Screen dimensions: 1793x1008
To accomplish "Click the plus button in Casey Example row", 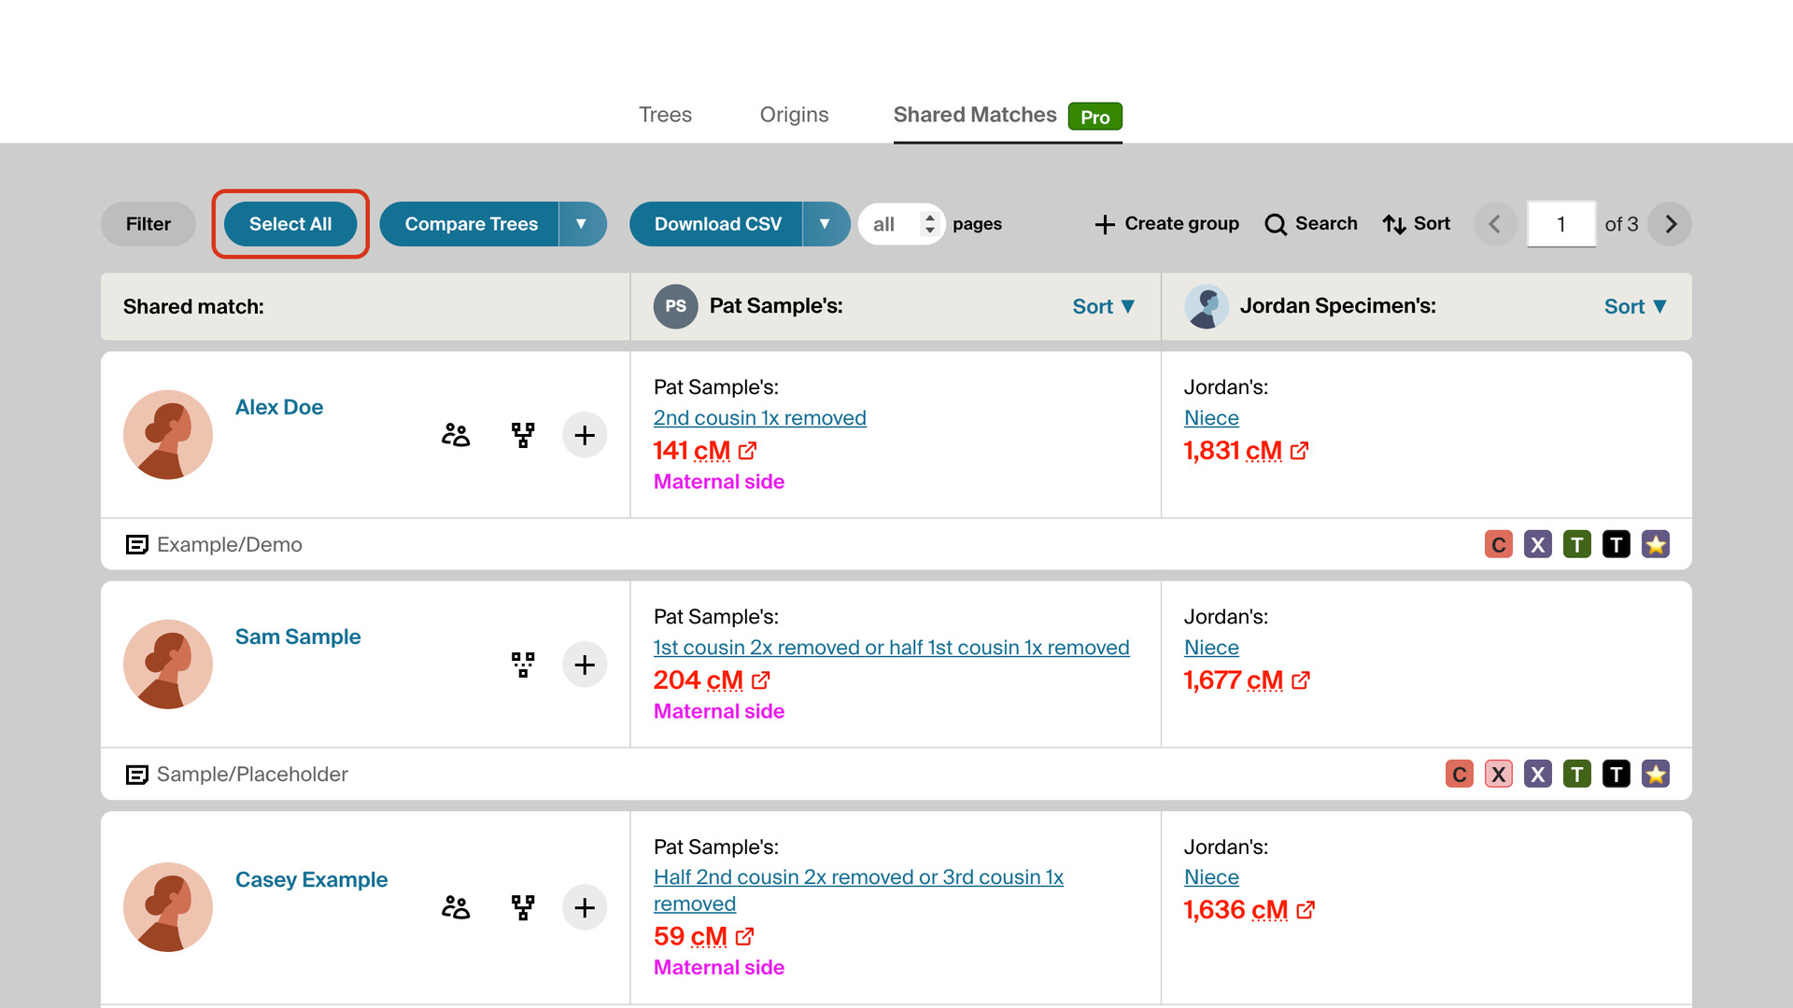I will tap(585, 907).
